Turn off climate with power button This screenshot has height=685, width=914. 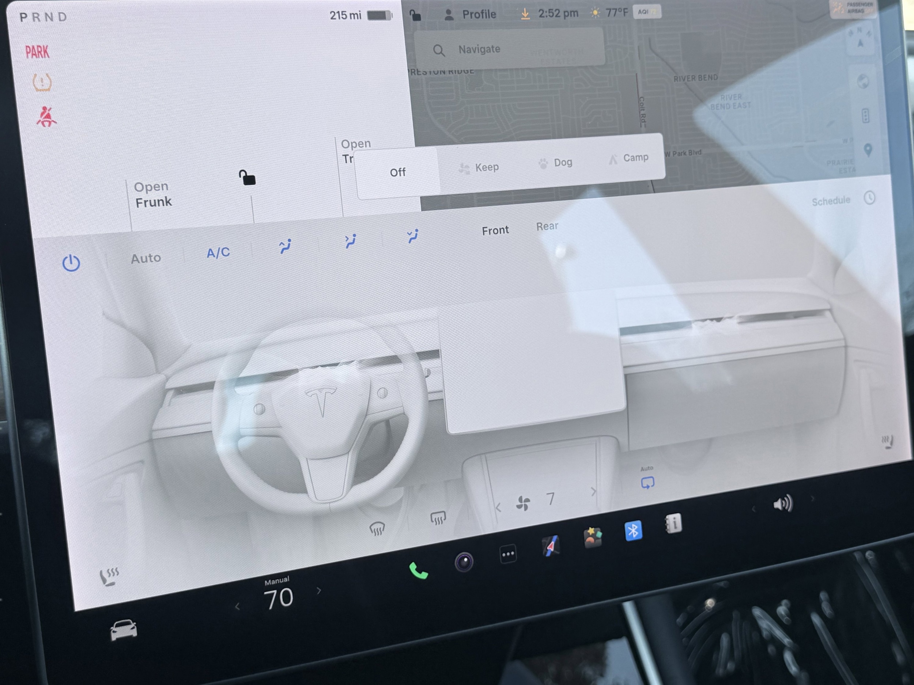click(x=71, y=263)
